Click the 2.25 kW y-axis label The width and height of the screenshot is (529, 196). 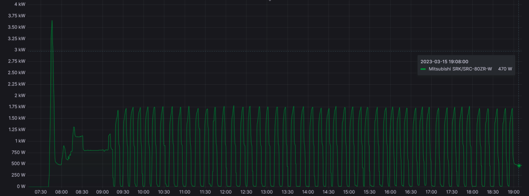(17, 84)
